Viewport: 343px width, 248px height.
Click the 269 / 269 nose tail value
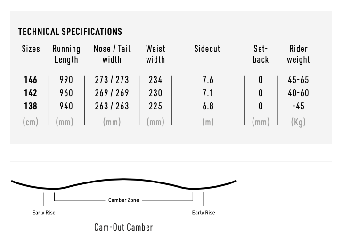coord(112,93)
